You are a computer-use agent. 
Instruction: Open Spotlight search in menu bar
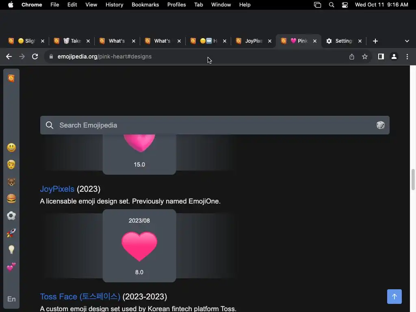pos(331,4)
